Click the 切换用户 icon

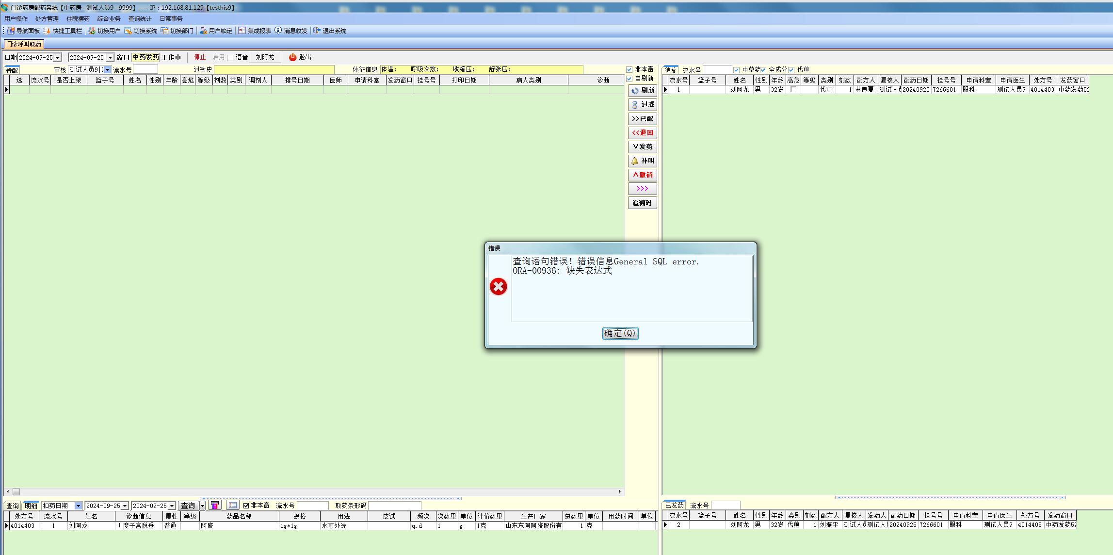(x=92, y=31)
